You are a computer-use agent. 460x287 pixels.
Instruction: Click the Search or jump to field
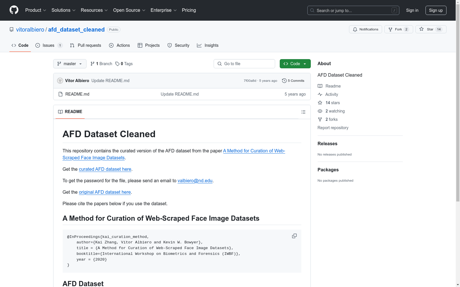point(353,10)
